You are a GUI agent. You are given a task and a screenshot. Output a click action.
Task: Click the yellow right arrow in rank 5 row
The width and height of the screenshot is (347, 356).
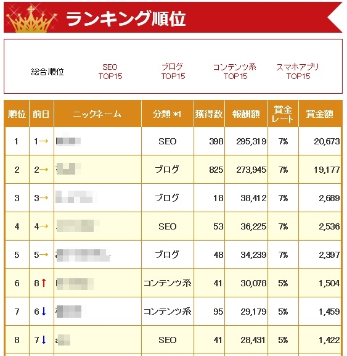coord(44,255)
